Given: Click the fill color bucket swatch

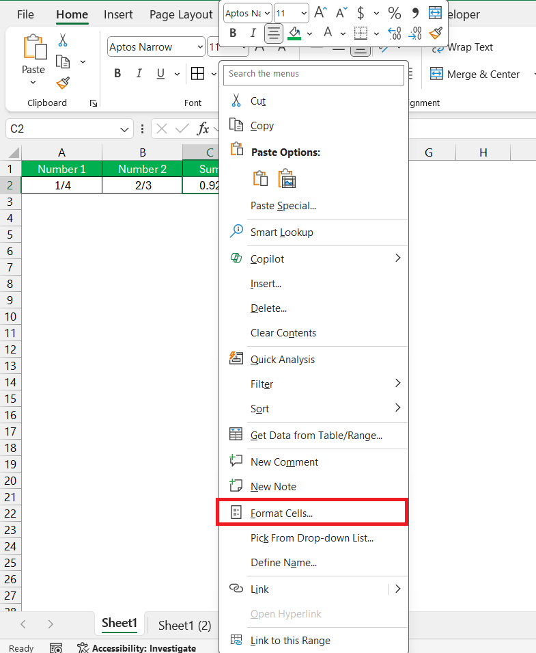Looking at the screenshot, I should point(294,34).
